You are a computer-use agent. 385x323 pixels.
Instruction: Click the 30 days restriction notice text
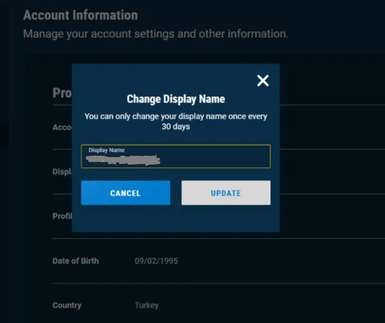point(176,122)
